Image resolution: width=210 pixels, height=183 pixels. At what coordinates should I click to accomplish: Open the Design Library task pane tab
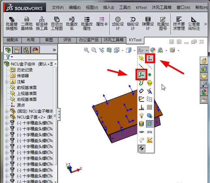(204, 68)
